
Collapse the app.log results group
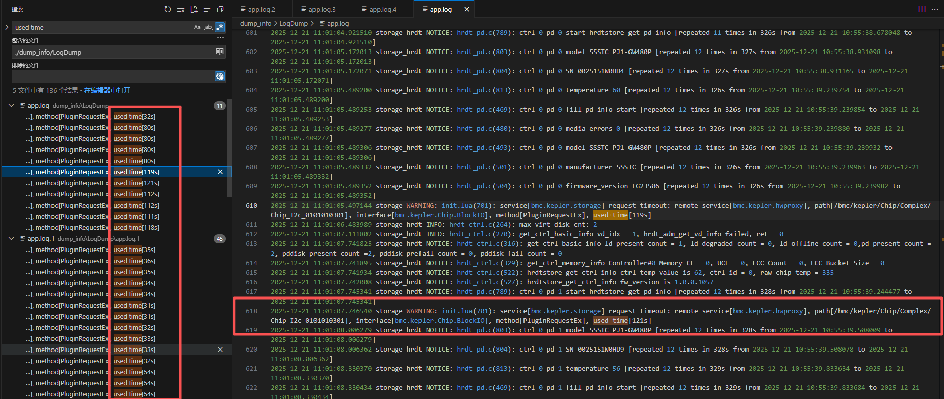11,106
